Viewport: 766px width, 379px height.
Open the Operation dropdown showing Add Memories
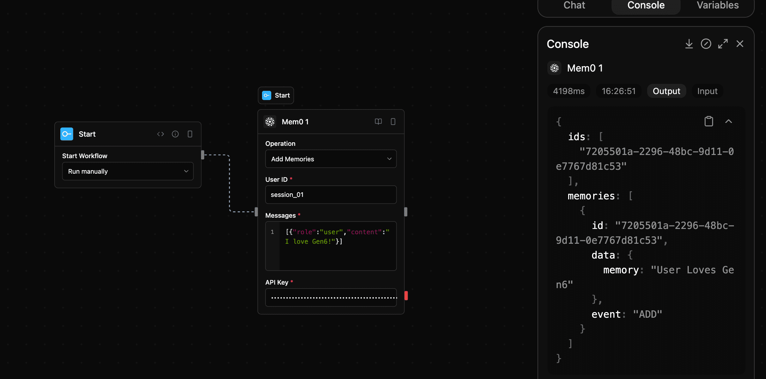point(330,159)
